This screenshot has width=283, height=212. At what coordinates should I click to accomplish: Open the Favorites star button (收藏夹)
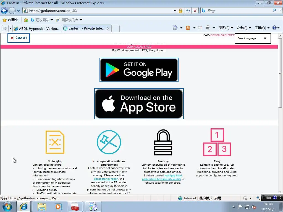pos(10,20)
